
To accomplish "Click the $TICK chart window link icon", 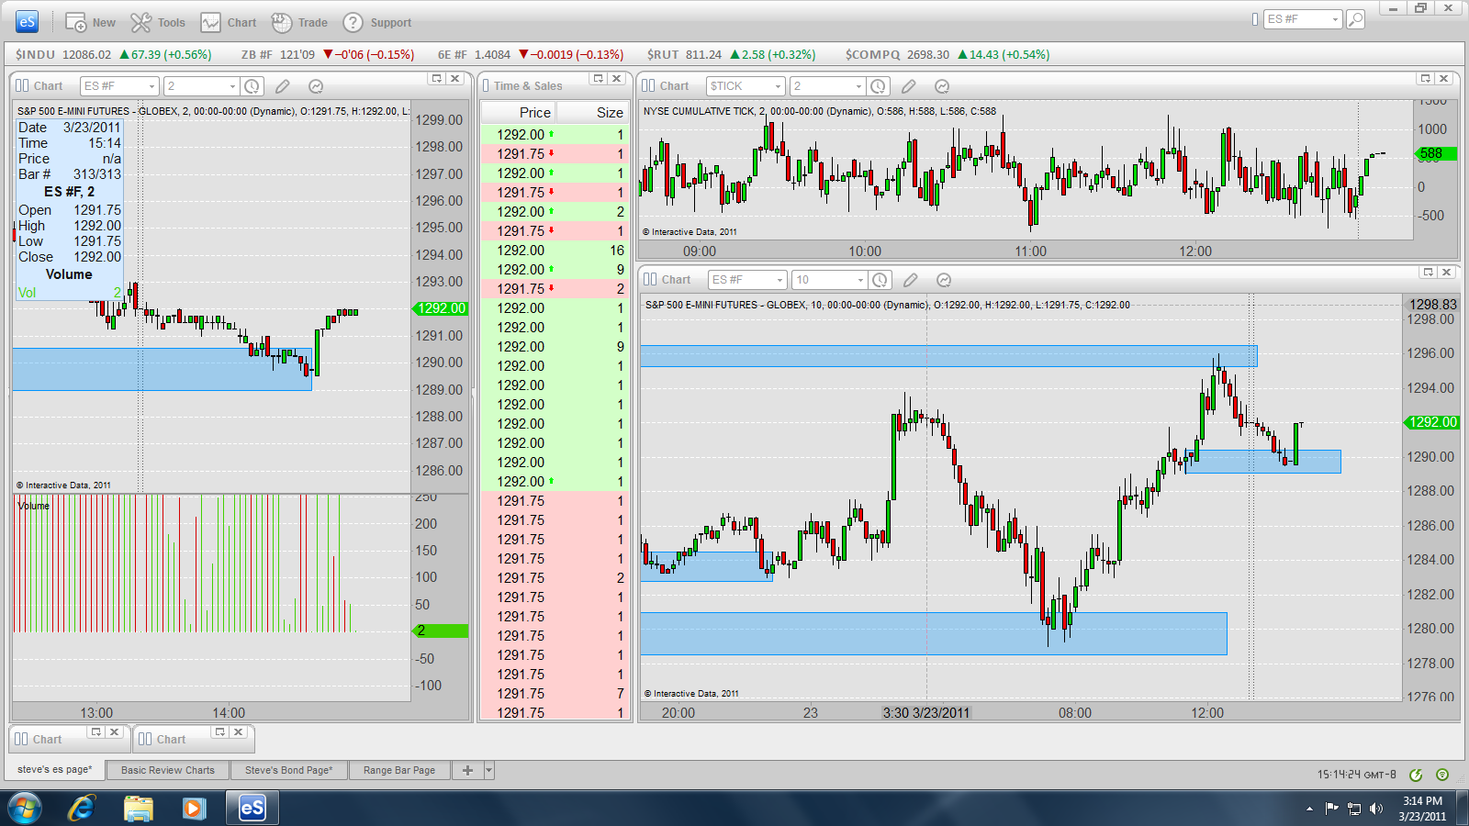I will pyautogui.click(x=648, y=85).
